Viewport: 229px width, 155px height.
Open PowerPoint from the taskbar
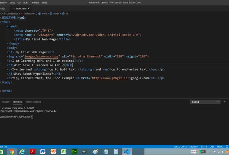53,152
